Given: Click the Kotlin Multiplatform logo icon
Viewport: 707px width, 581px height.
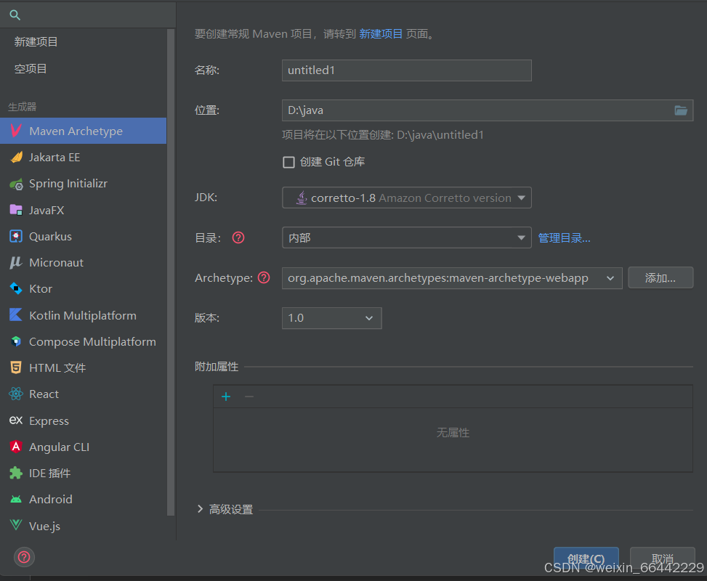Looking at the screenshot, I should [16, 314].
